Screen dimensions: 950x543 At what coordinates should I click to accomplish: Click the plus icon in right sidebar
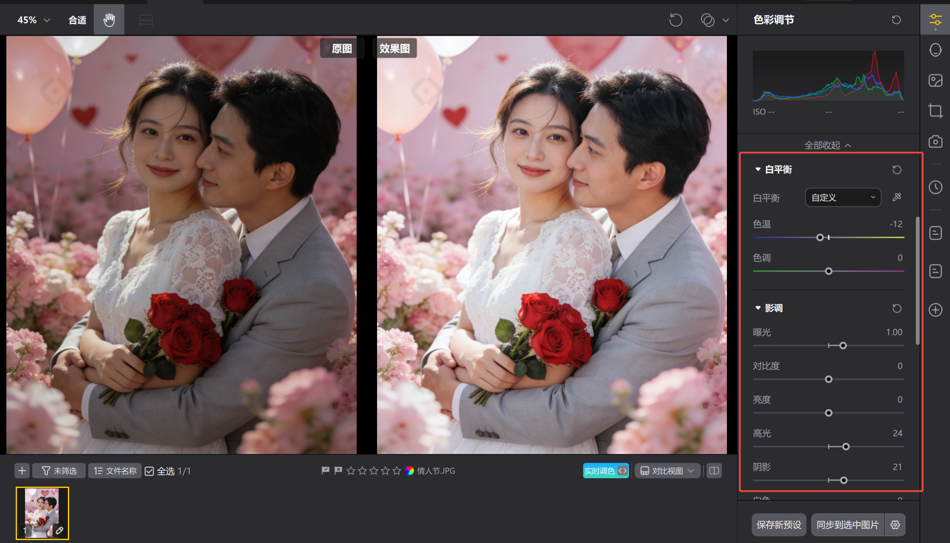coord(935,310)
